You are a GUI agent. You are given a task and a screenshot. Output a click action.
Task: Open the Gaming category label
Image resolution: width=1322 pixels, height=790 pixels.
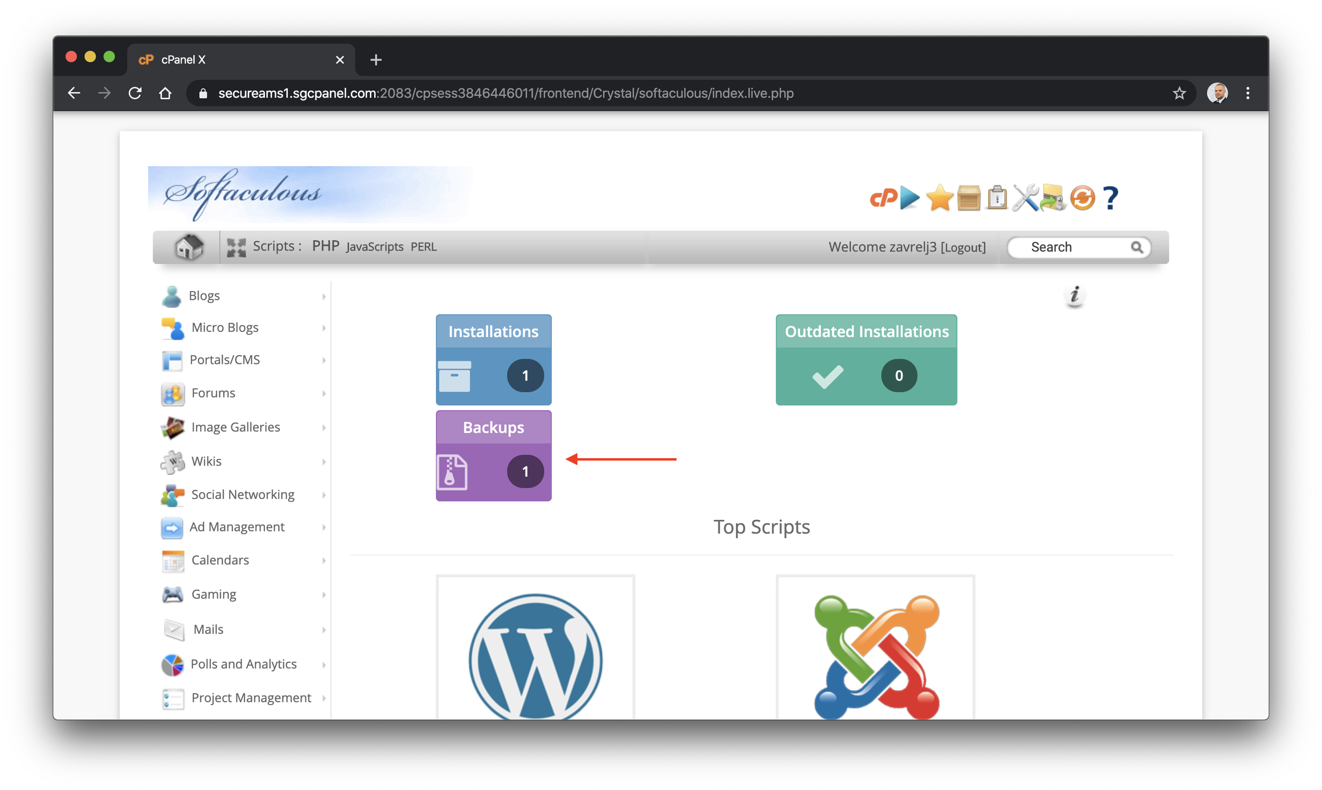point(213,594)
